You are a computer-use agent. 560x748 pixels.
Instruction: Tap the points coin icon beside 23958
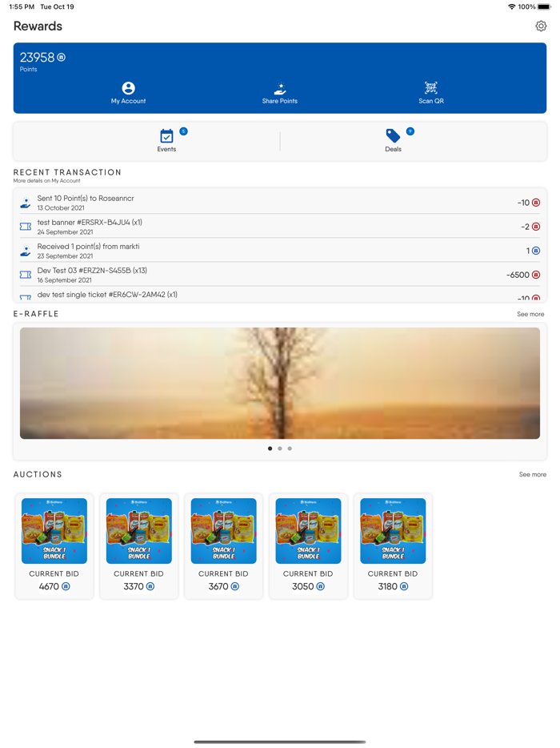(62, 57)
